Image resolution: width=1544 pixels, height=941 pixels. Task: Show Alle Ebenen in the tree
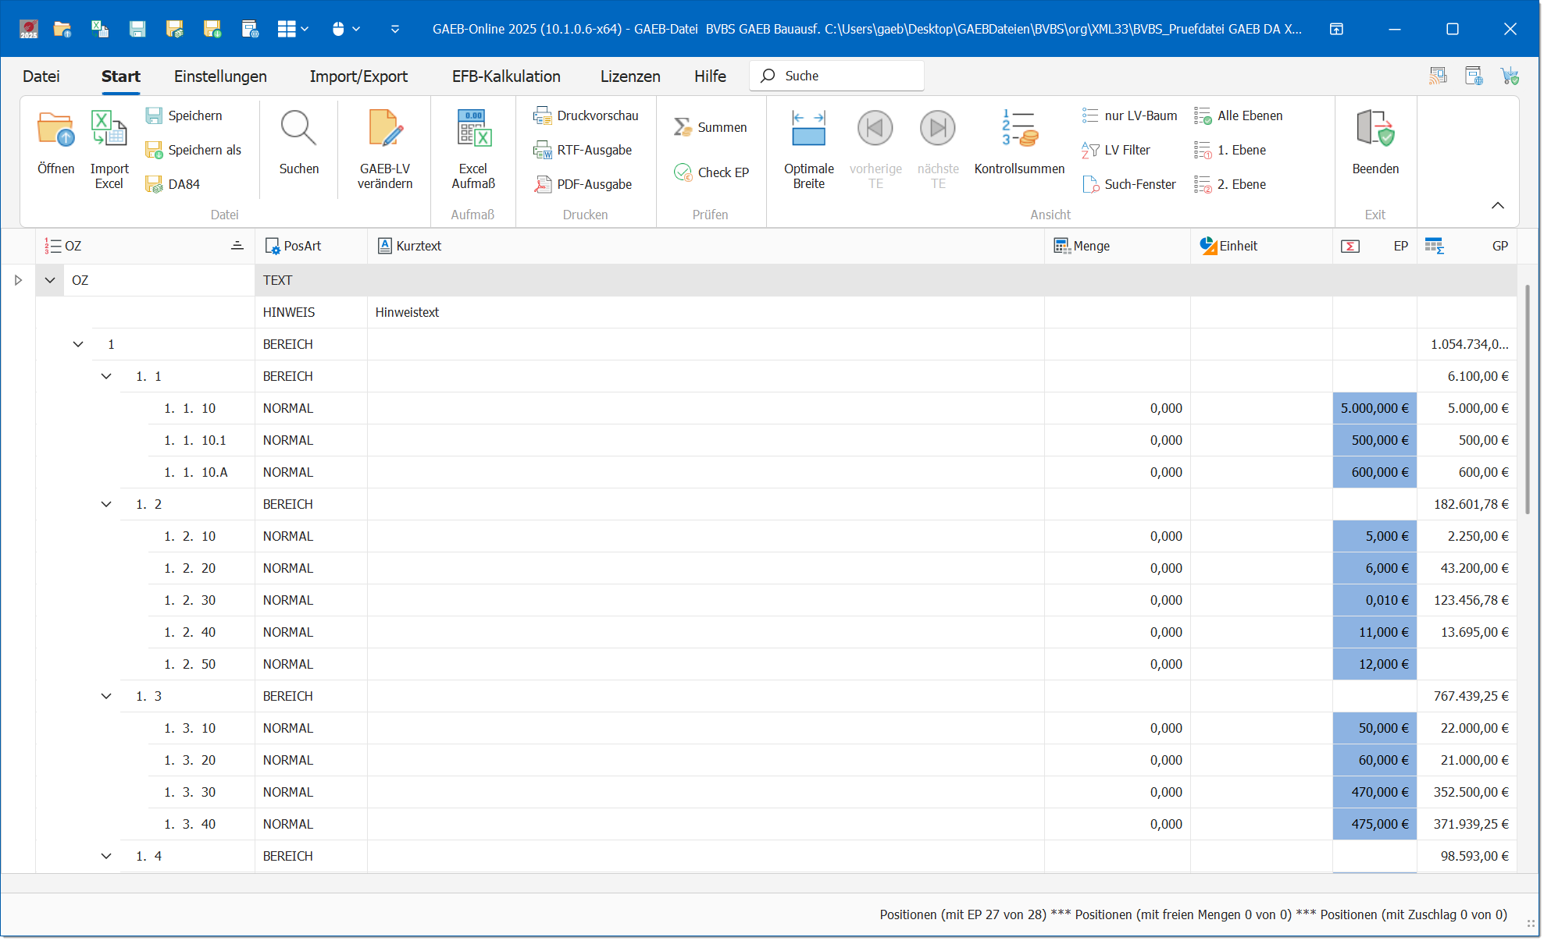(x=1239, y=115)
